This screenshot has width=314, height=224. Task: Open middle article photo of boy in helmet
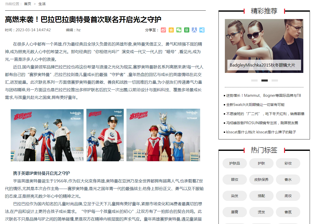(x=105, y=135)
